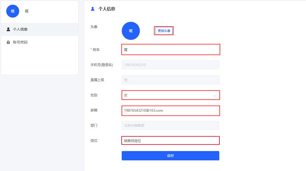Click the 个人信息 page heading text
This screenshot has width=306, height=171.
click(x=107, y=9)
